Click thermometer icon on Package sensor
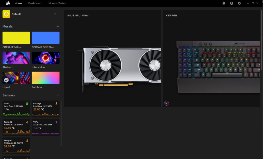263x159 pixels. [x=56, y=104]
